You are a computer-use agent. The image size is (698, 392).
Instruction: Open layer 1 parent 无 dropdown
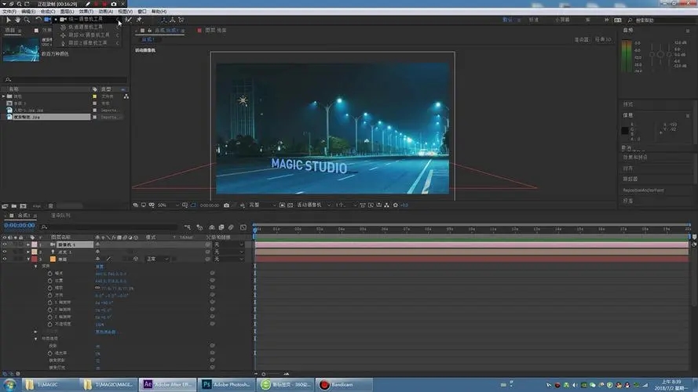tap(228, 245)
